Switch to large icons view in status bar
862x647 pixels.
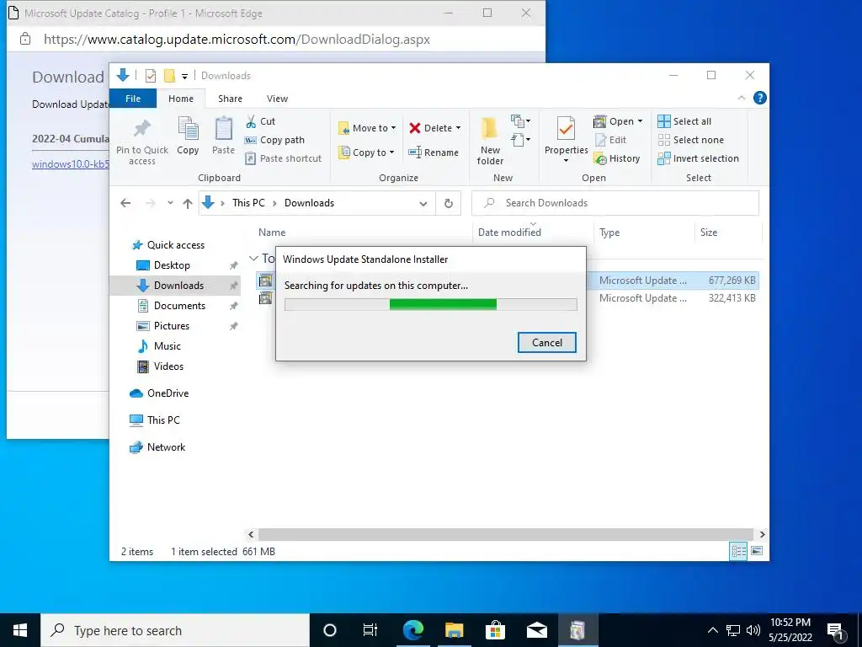pos(757,551)
